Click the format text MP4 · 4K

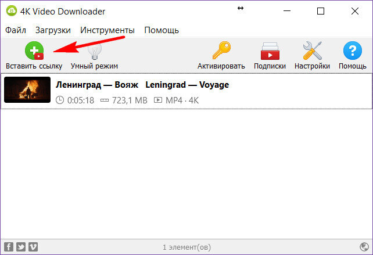[x=182, y=100]
